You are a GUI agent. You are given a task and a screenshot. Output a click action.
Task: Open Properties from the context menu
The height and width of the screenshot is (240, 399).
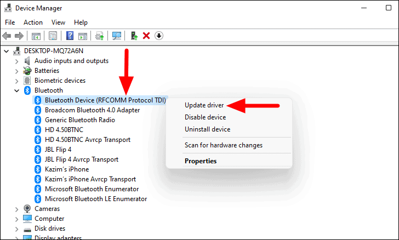click(201, 161)
